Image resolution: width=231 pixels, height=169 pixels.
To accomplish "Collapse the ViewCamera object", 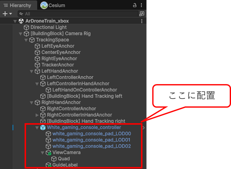I will (42, 153).
